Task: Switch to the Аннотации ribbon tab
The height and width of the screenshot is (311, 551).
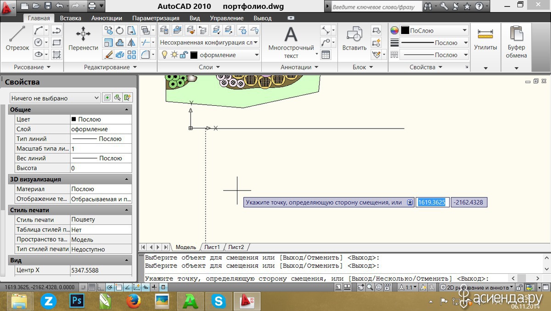Action: 107,18
